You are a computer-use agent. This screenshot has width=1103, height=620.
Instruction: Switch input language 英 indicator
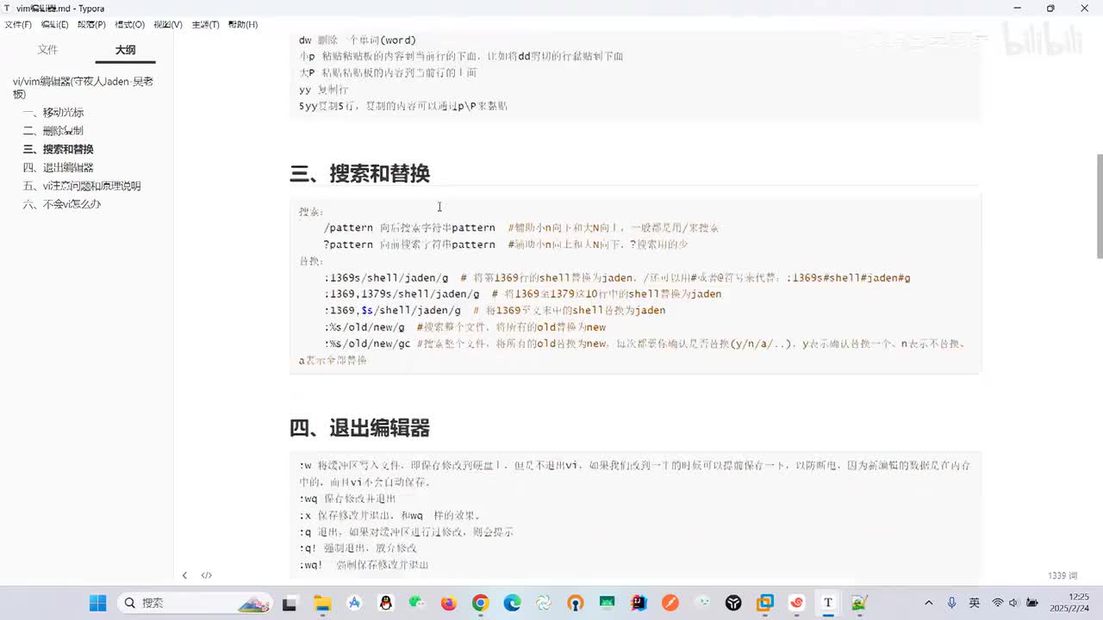point(975,603)
